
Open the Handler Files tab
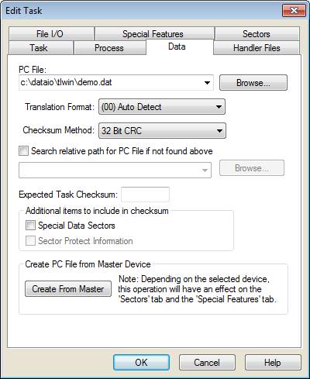pyautogui.click(x=257, y=48)
